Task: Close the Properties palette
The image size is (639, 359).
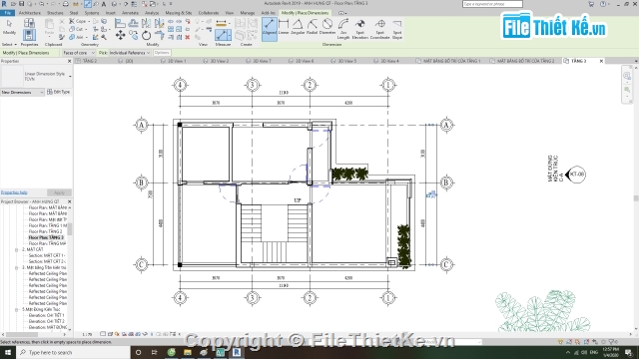Action: pyautogui.click(x=69, y=61)
